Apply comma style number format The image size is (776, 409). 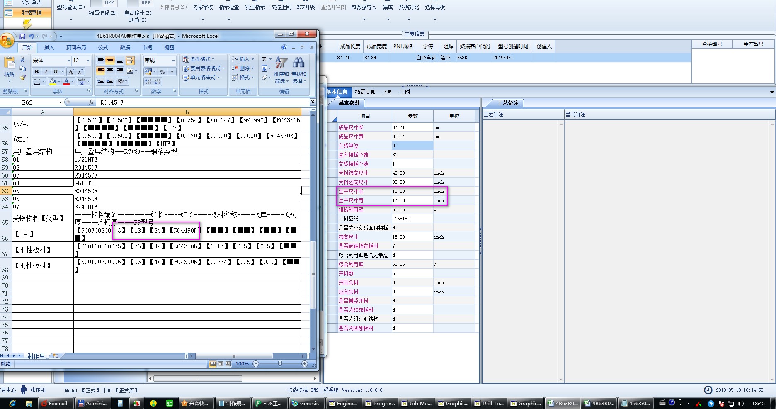click(172, 72)
